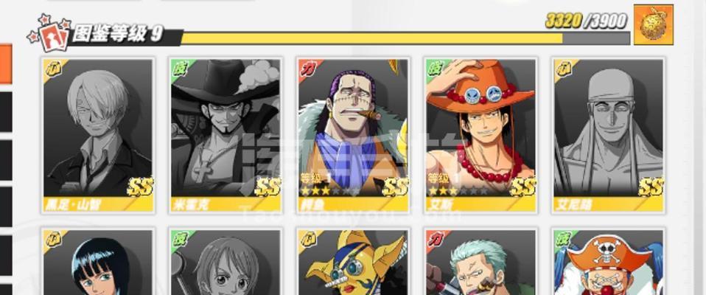Select the orange highlighted sidebar tab
The height and width of the screenshot is (295, 706).
click(x=6, y=63)
